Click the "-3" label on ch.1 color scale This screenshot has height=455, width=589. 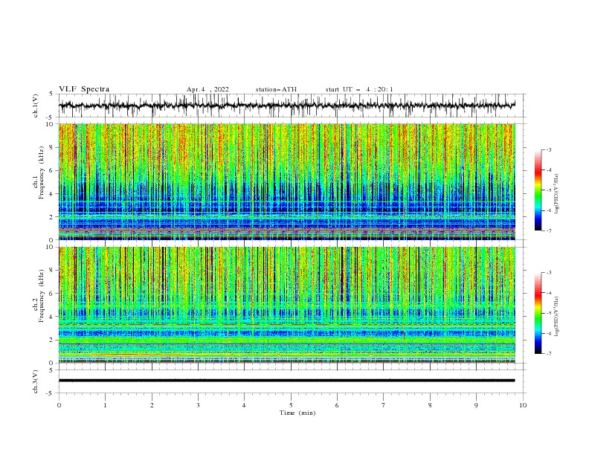548,149
